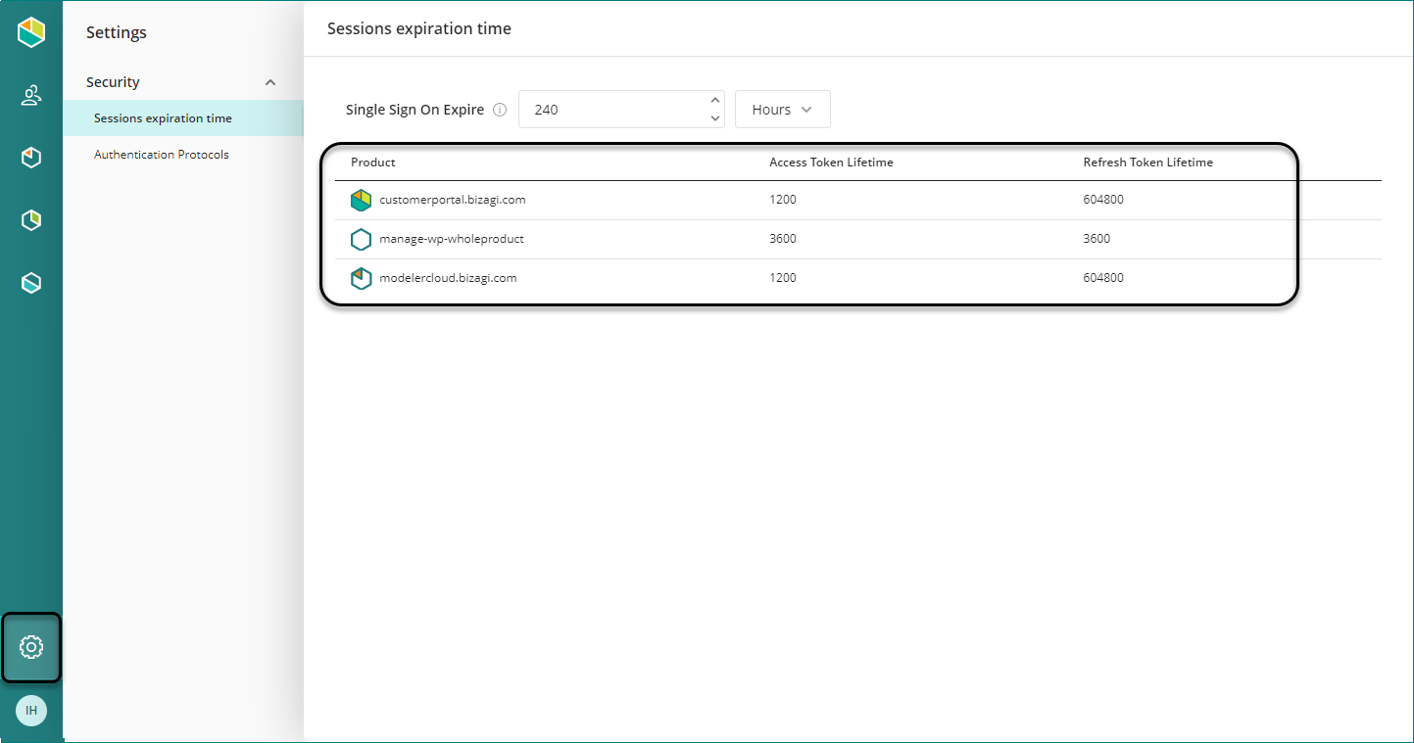Click the Access Token Lifetime column header

[831, 163]
